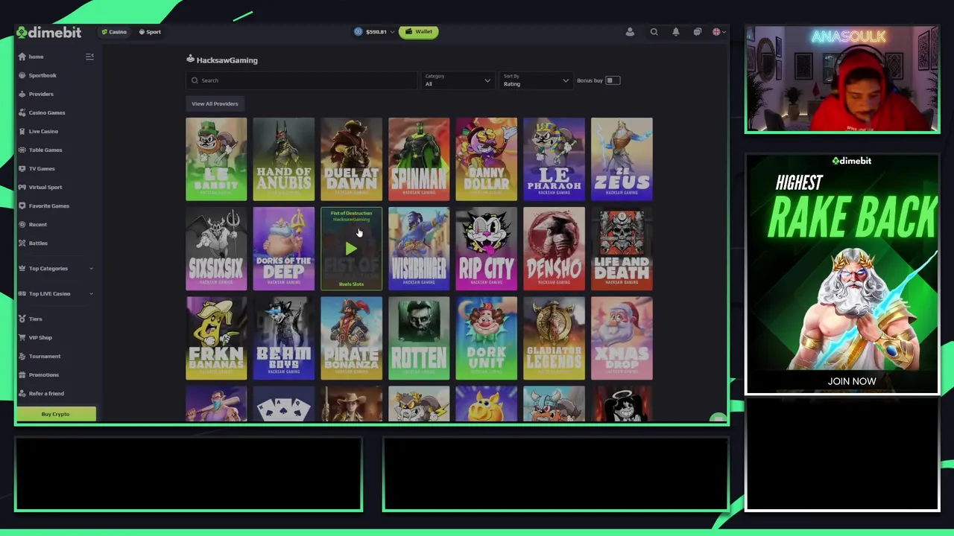Click View All Providers button
Screen dimensions: 954x536
[x=215, y=103]
